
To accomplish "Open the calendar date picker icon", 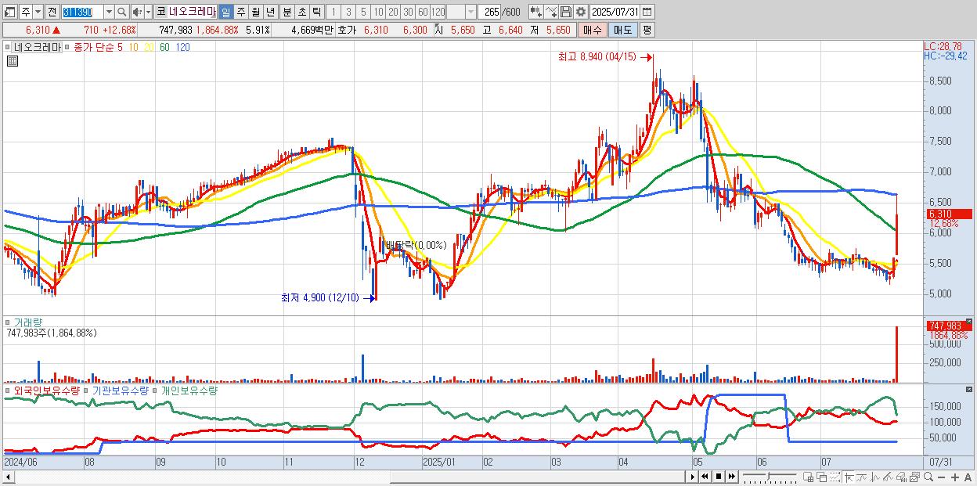I will pyautogui.click(x=647, y=12).
